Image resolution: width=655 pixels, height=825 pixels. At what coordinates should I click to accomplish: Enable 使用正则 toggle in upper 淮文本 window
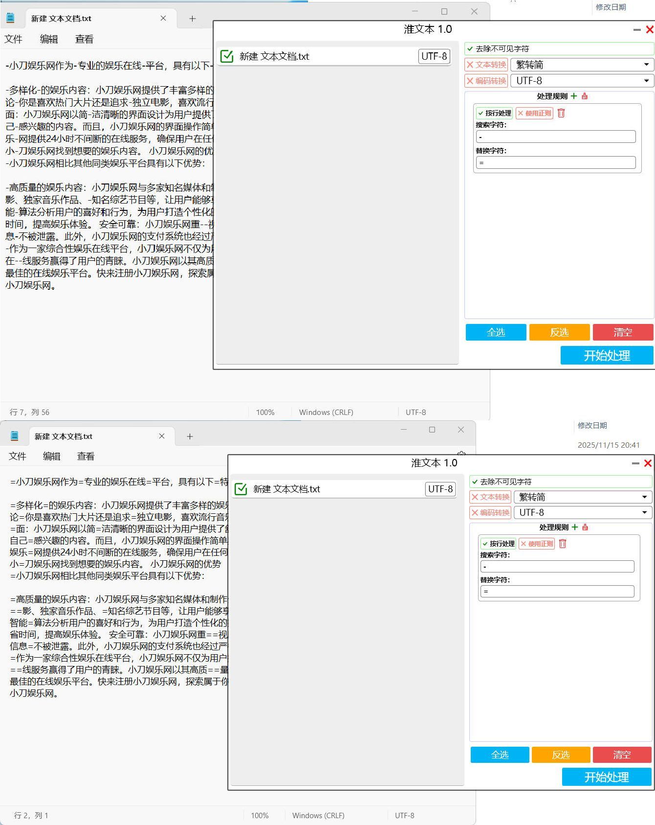(534, 113)
